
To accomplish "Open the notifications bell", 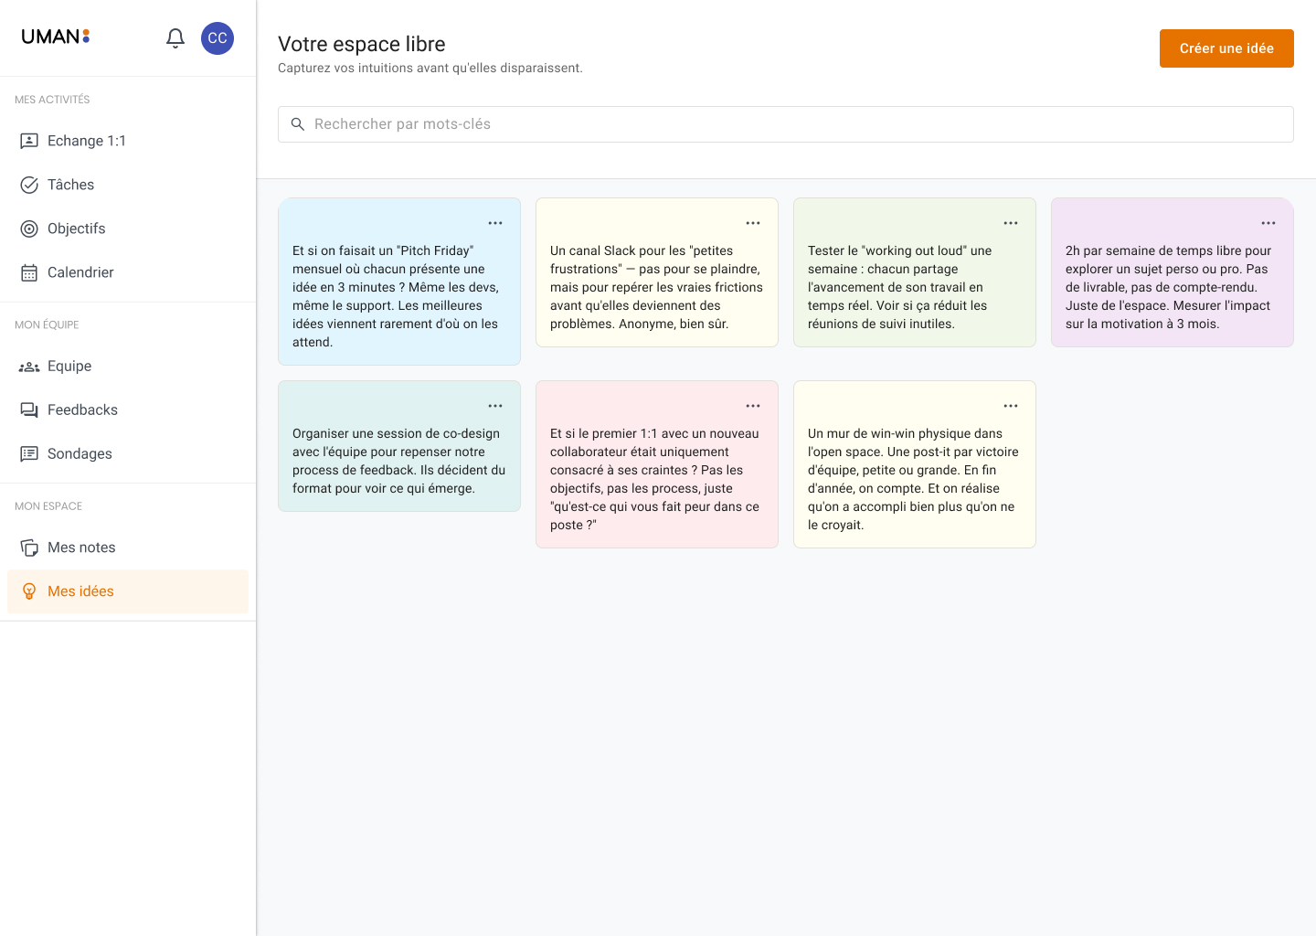I will [x=175, y=37].
